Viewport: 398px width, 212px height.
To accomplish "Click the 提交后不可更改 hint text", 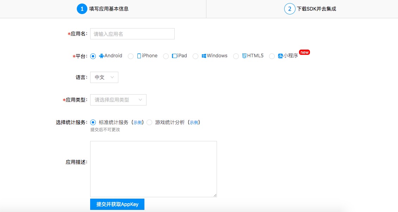I will tap(105, 130).
